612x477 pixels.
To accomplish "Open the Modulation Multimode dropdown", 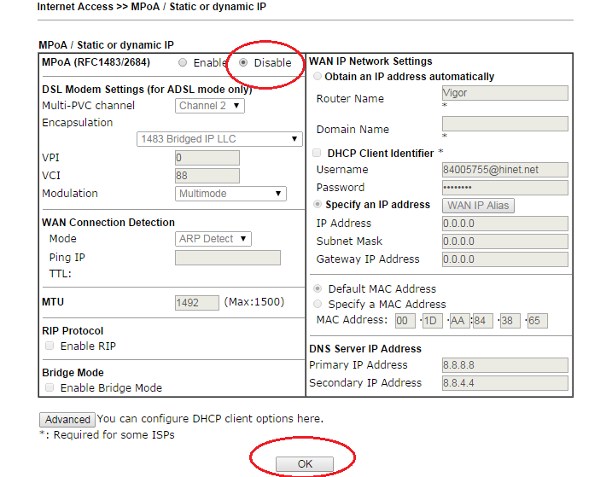I will click(230, 194).
